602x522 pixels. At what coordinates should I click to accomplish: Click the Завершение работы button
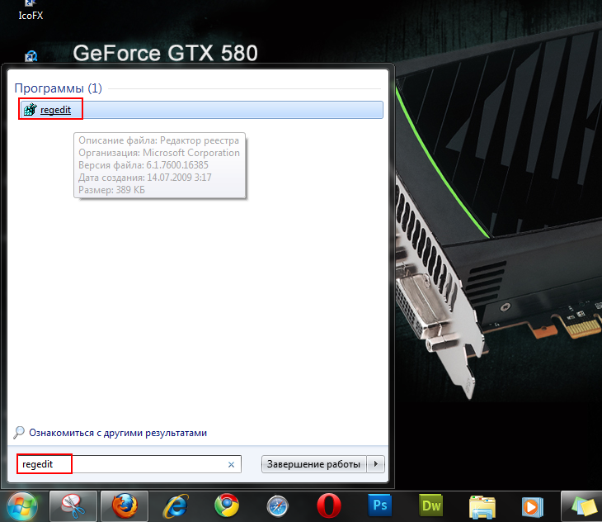tap(313, 464)
